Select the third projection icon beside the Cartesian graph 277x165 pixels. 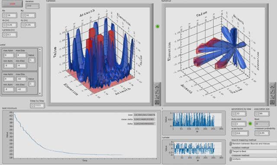tap(157, 97)
